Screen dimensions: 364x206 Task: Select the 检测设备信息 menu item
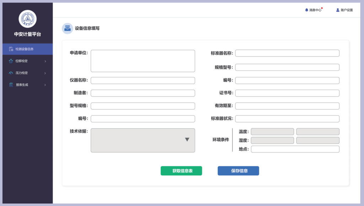click(x=28, y=49)
